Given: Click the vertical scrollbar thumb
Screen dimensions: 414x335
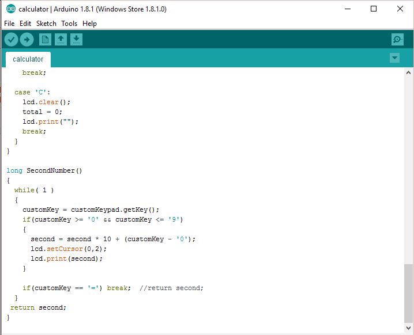Looking at the screenshot, I should [408, 293].
